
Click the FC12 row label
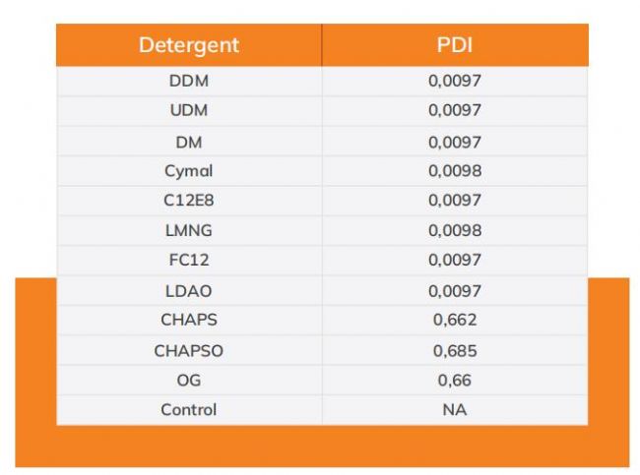click(x=188, y=261)
